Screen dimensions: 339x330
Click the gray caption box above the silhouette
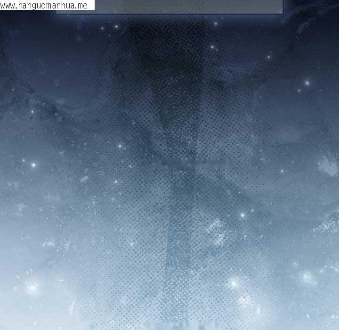coord(169,7)
